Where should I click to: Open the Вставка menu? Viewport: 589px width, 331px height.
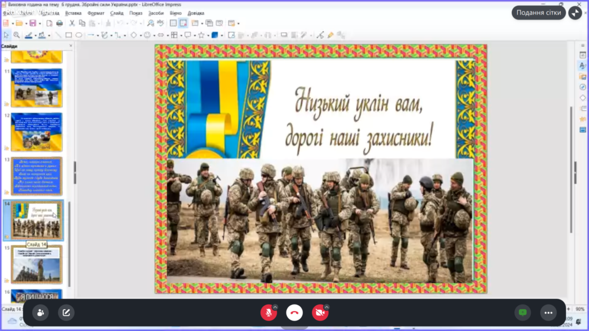pyautogui.click(x=73, y=13)
